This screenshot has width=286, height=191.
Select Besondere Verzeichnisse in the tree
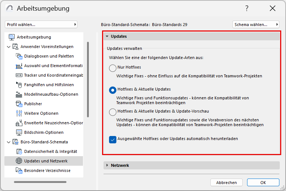(x=47, y=170)
